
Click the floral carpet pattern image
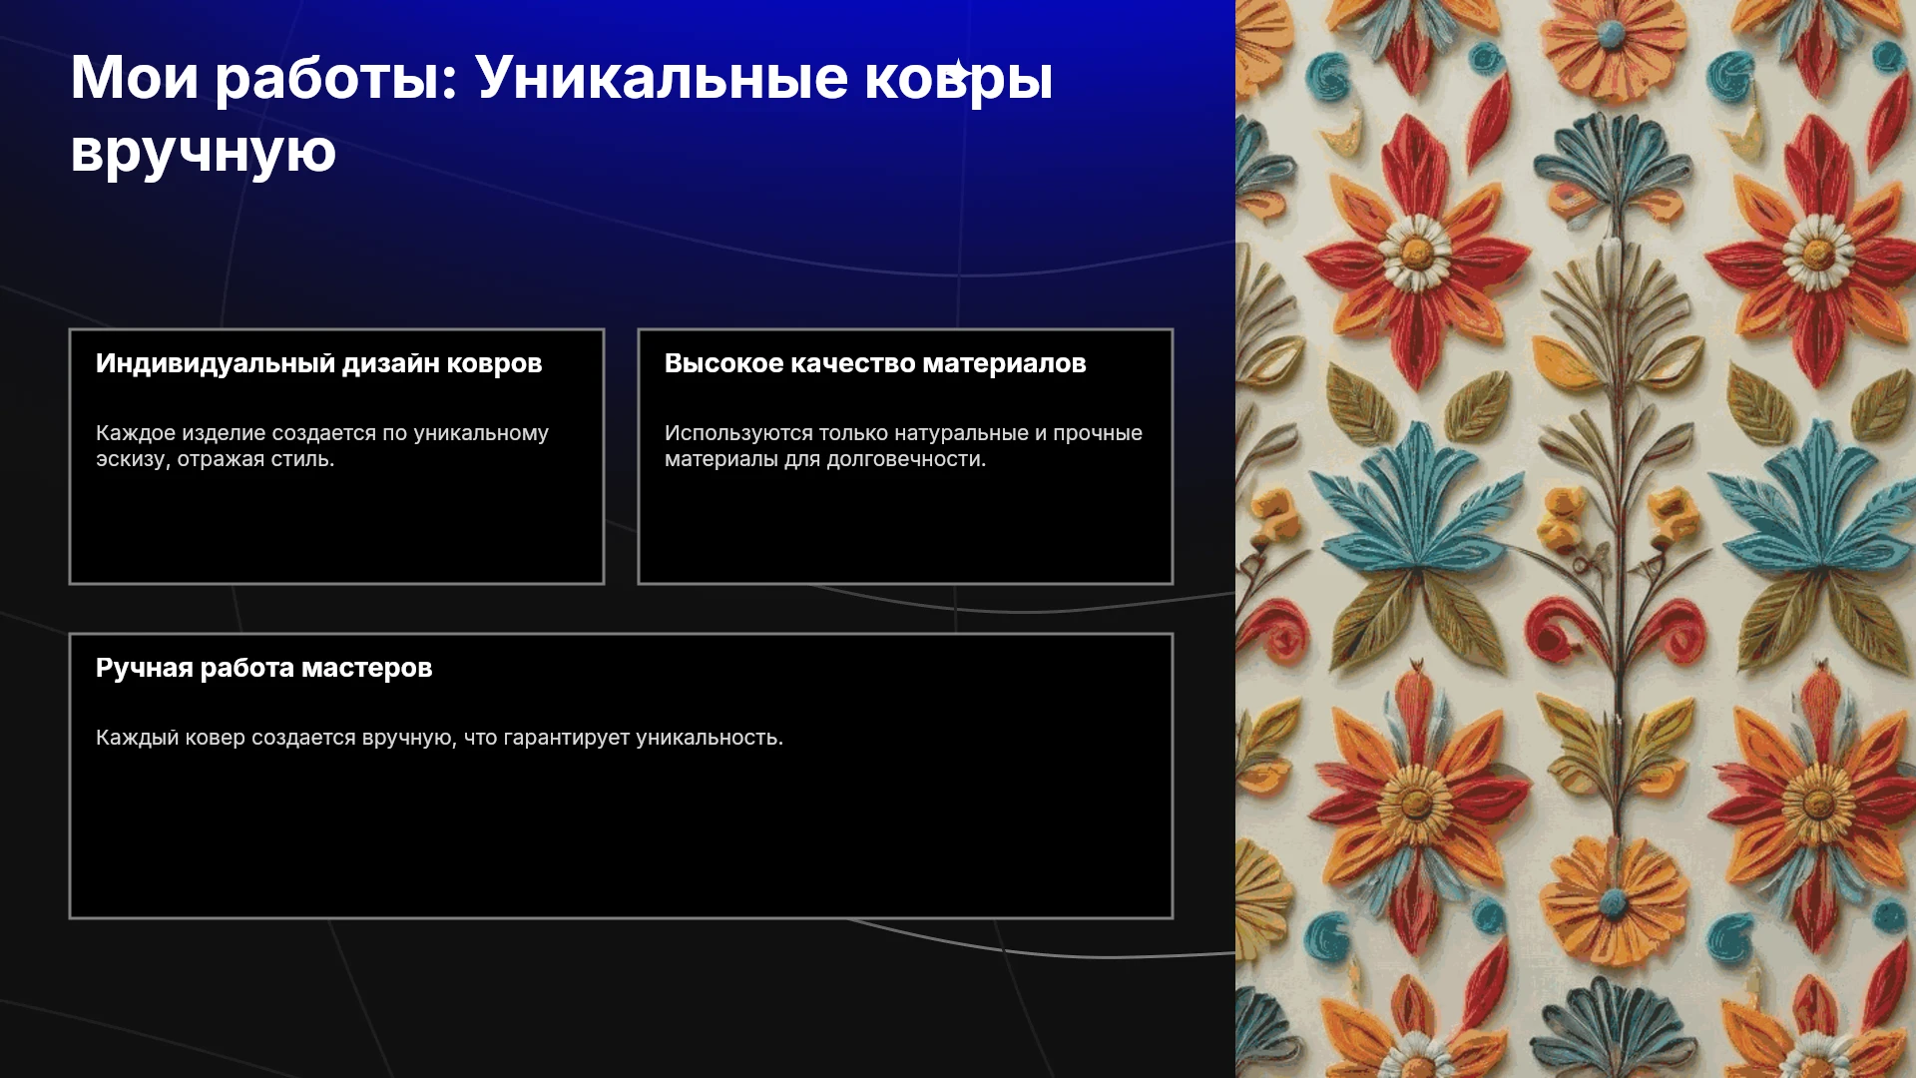[1576, 539]
